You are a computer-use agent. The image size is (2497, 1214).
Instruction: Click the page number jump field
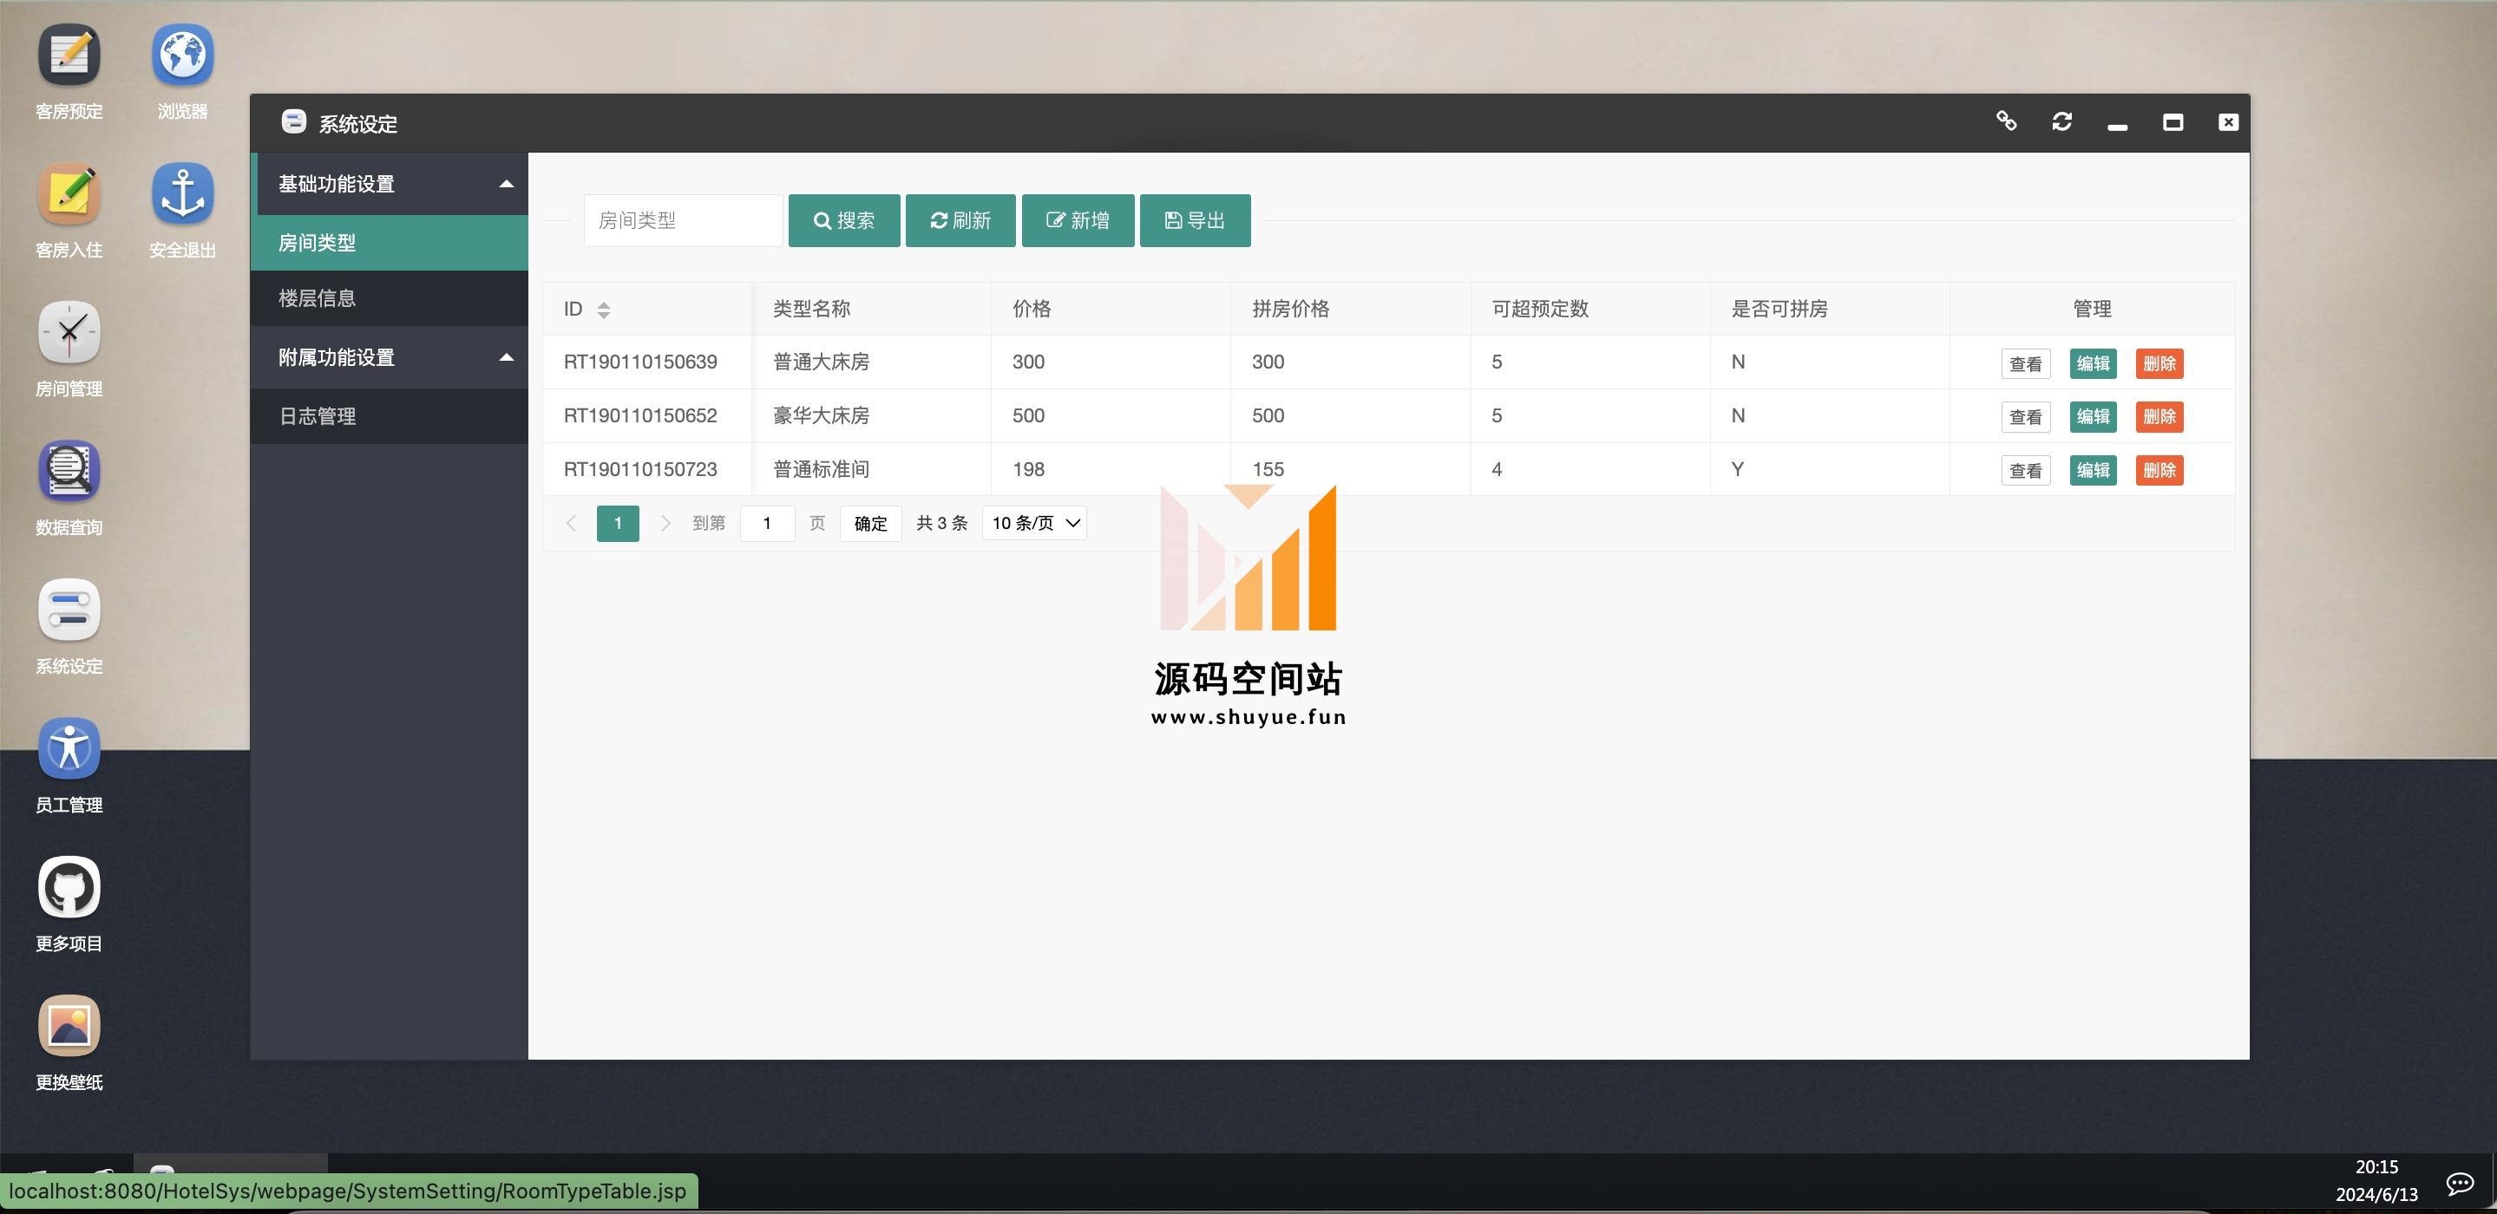[768, 523]
